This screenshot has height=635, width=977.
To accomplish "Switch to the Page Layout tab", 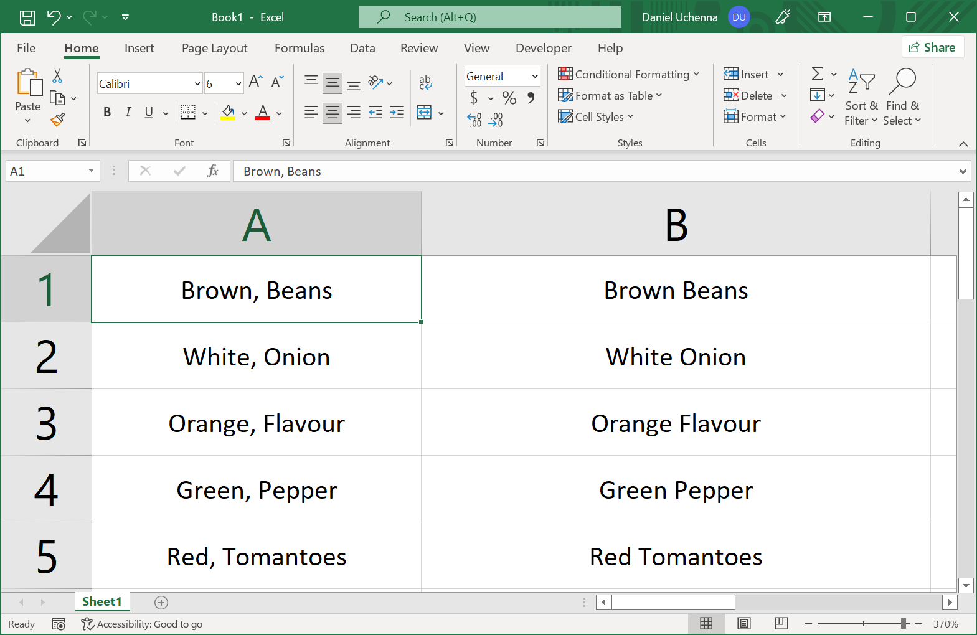I will (214, 48).
